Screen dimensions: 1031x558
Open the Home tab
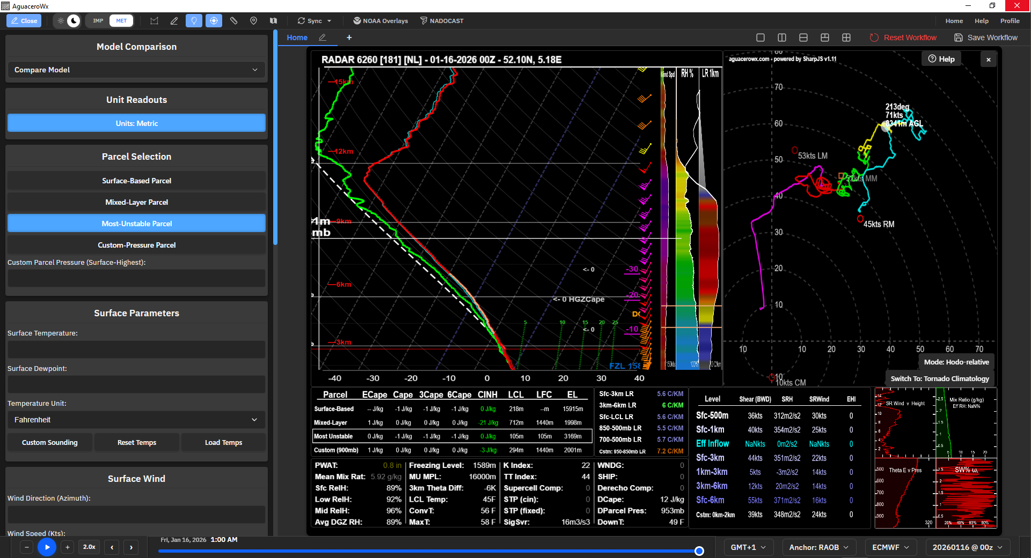[x=297, y=38]
